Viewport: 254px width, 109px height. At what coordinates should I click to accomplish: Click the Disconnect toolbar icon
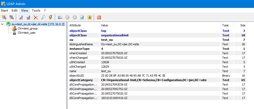tap(11, 17)
